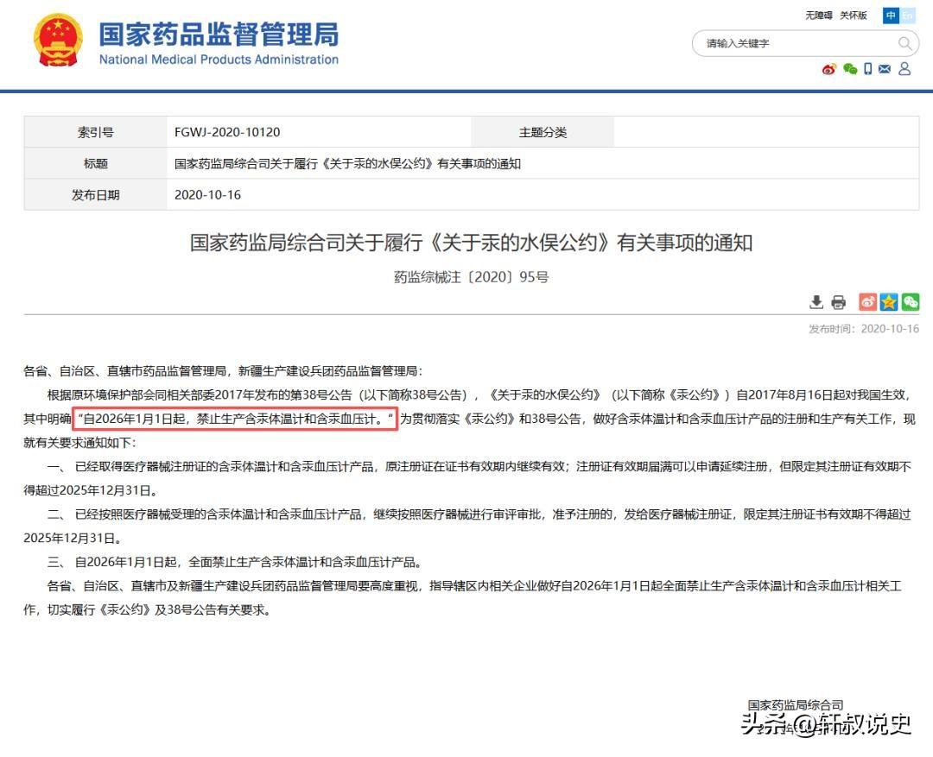Open 关怀版 care mode link
This screenshot has width=933, height=757.
(x=854, y=16)
